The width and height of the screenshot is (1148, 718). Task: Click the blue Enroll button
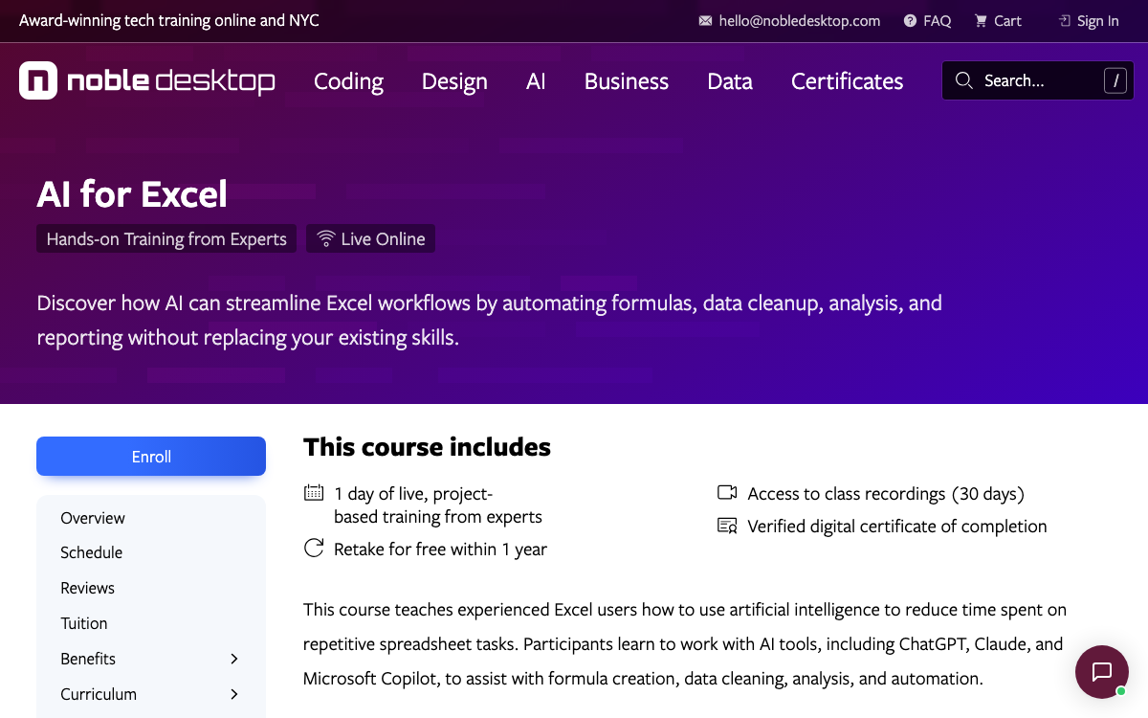click(x=151, y=457)
